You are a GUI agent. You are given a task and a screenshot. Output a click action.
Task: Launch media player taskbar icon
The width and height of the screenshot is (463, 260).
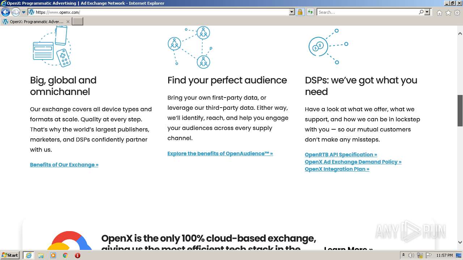(53, 255)
